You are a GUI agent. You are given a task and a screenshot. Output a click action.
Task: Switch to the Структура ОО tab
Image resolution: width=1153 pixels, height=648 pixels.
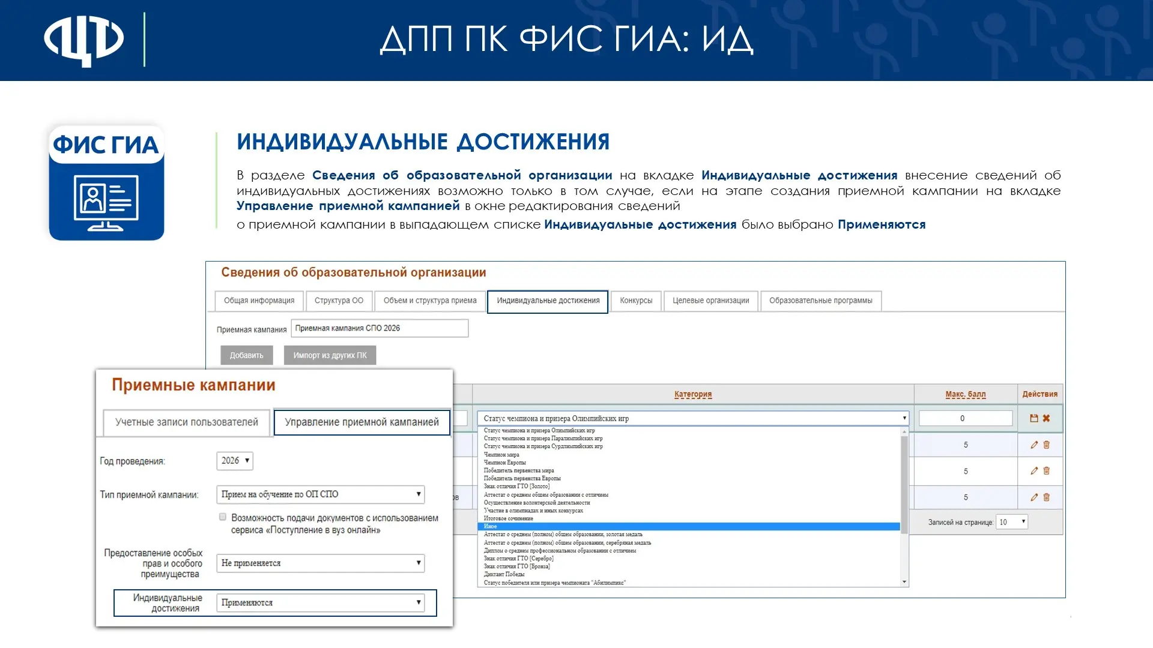pyautogui.click(x=339, y=301)
